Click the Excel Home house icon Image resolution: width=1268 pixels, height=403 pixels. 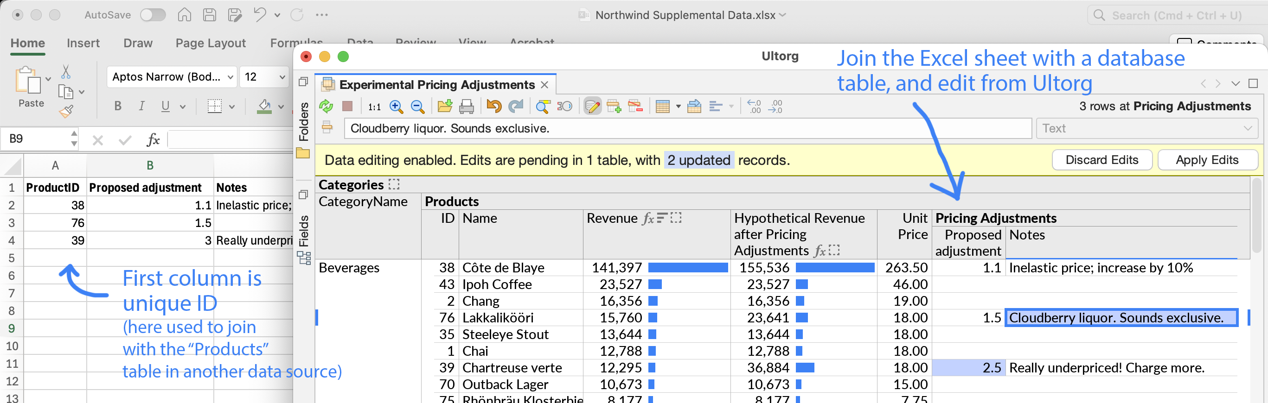click(x=185, y=15)
